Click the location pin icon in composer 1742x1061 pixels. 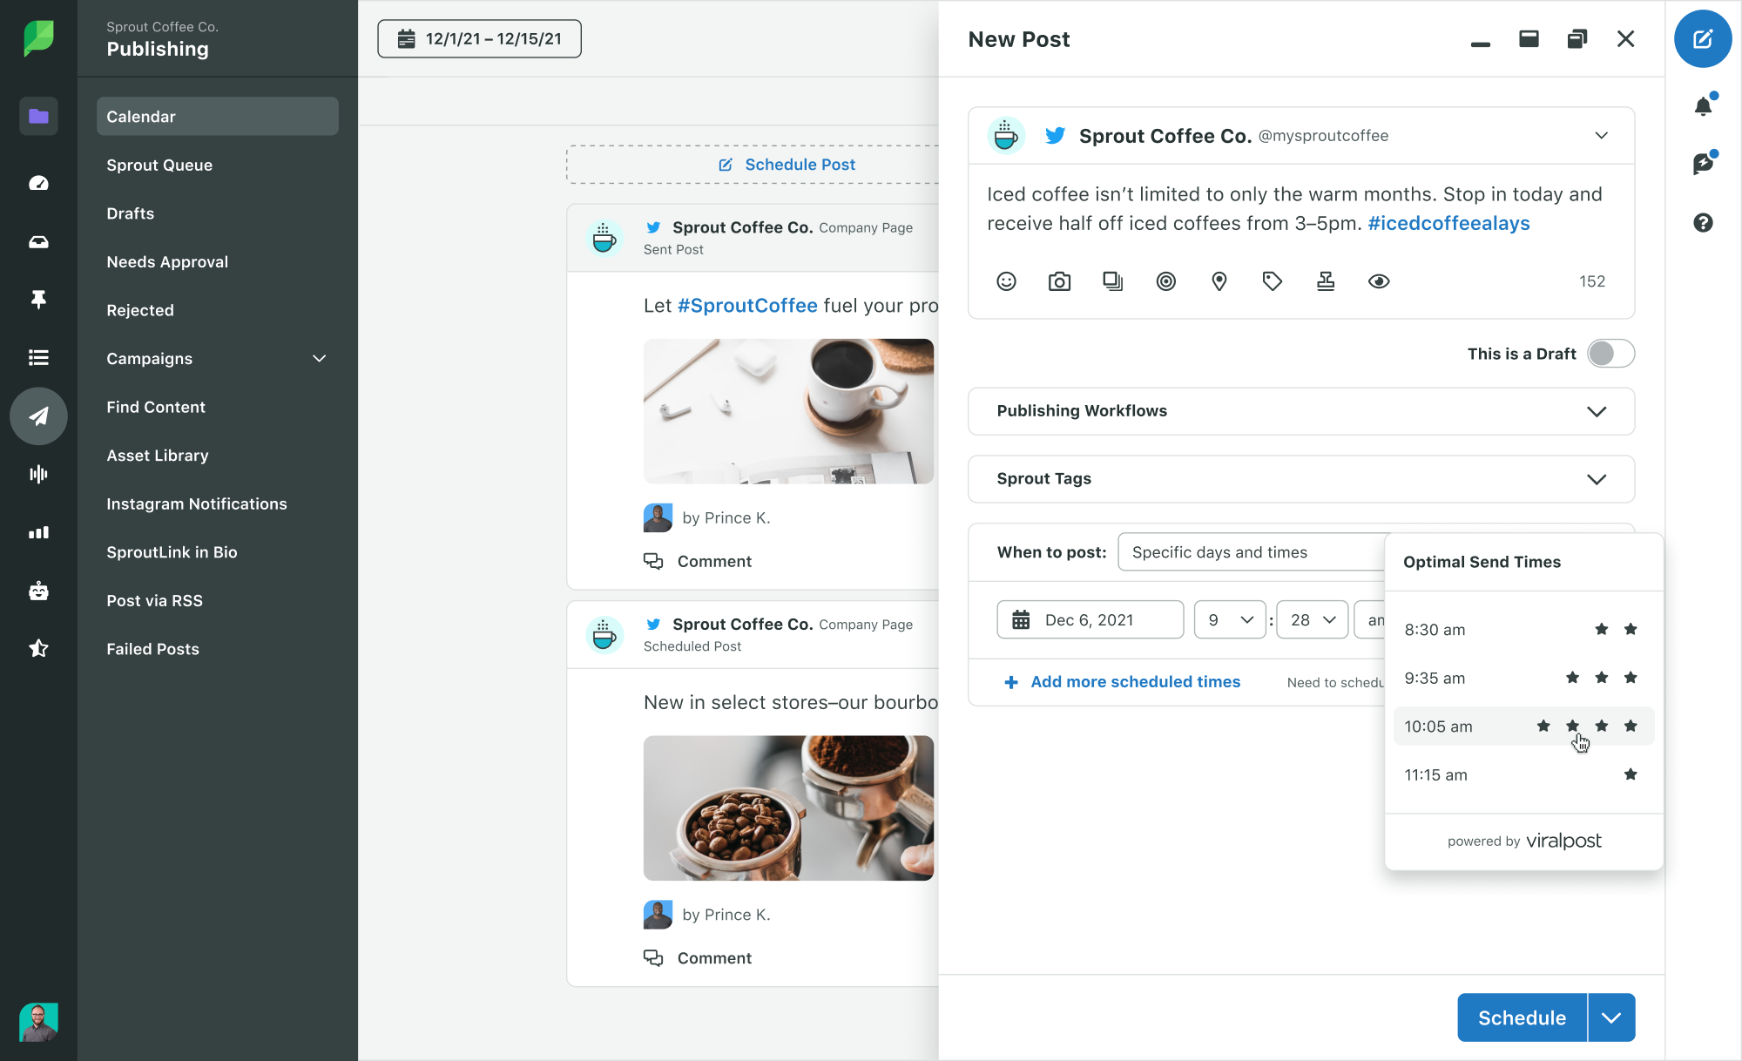point(1219,281)
